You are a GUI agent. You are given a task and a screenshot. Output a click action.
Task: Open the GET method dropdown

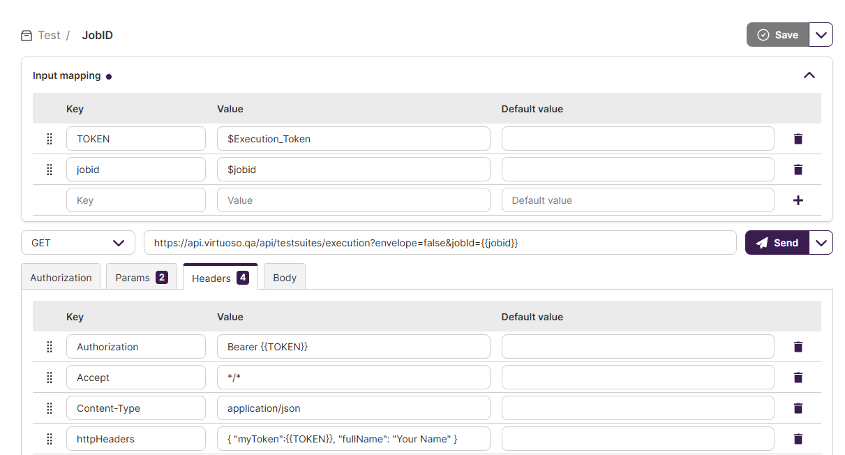click(77, 243)
